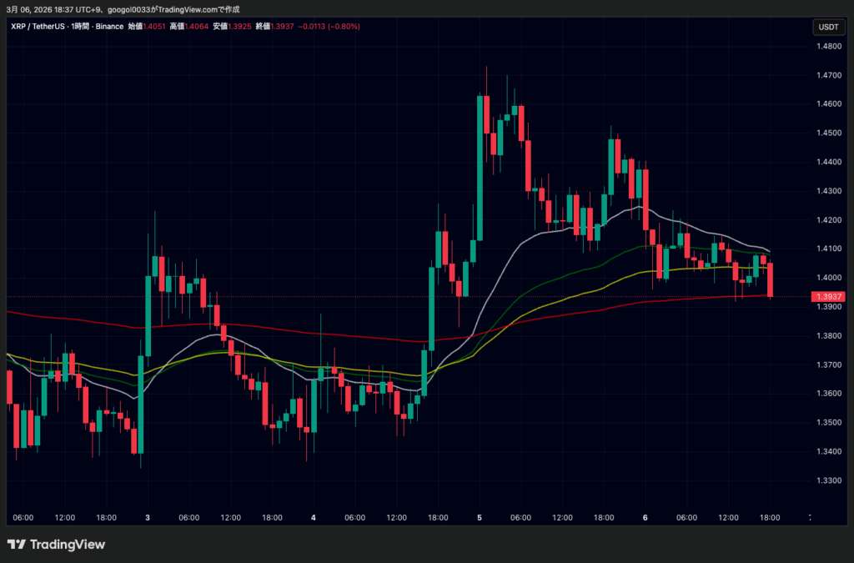The width and height of the screenshot is (854, 563).
Task: Click date marker 5 on time axis
Action: pos(480,518)
